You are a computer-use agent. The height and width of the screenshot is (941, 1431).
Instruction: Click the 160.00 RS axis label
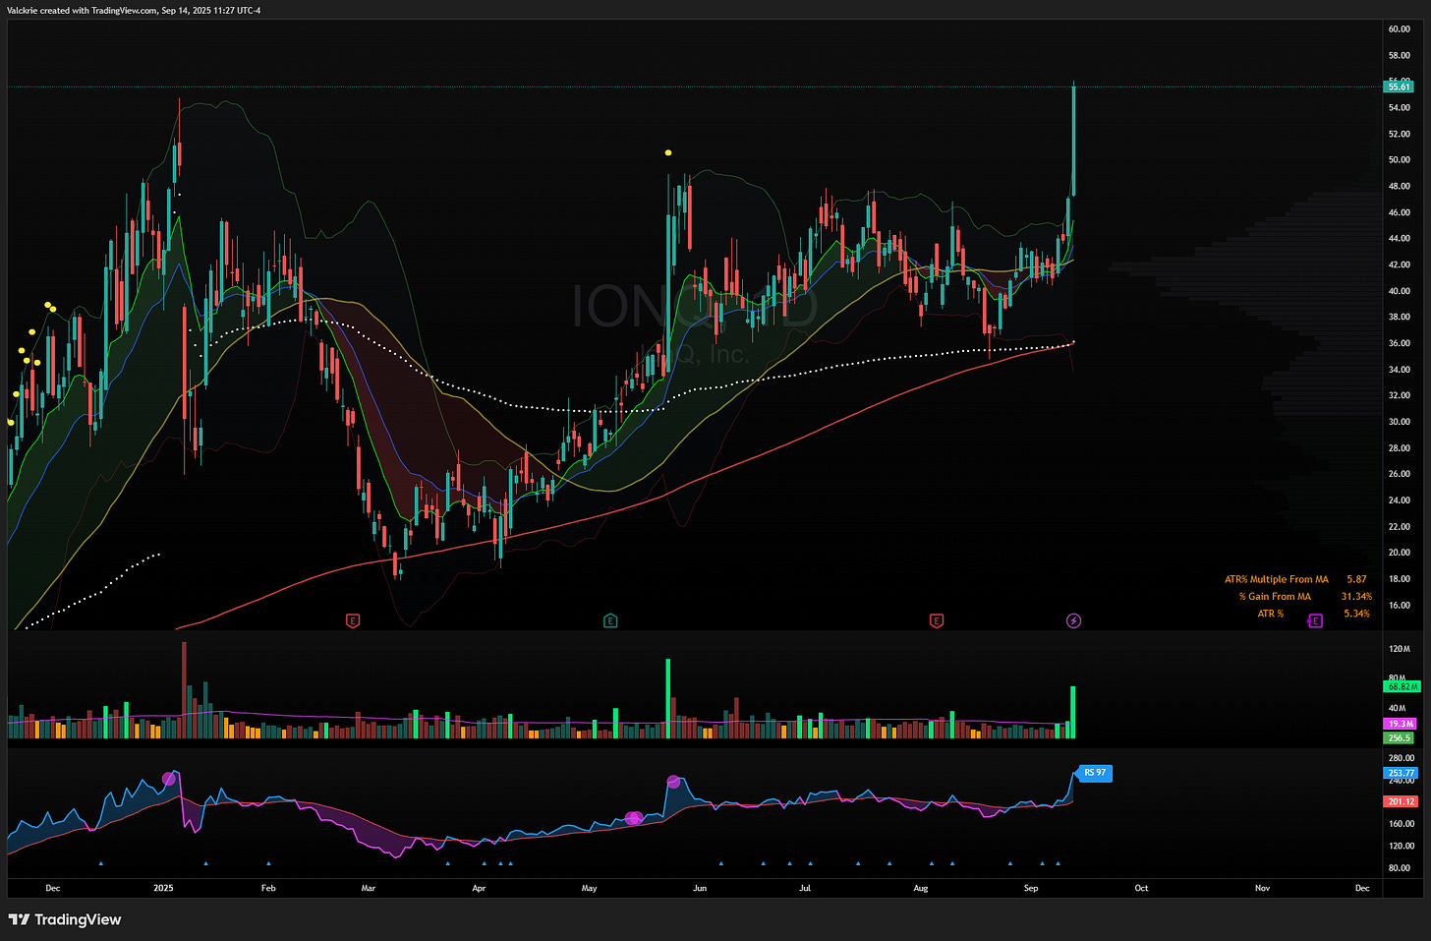coord(1402,824)
